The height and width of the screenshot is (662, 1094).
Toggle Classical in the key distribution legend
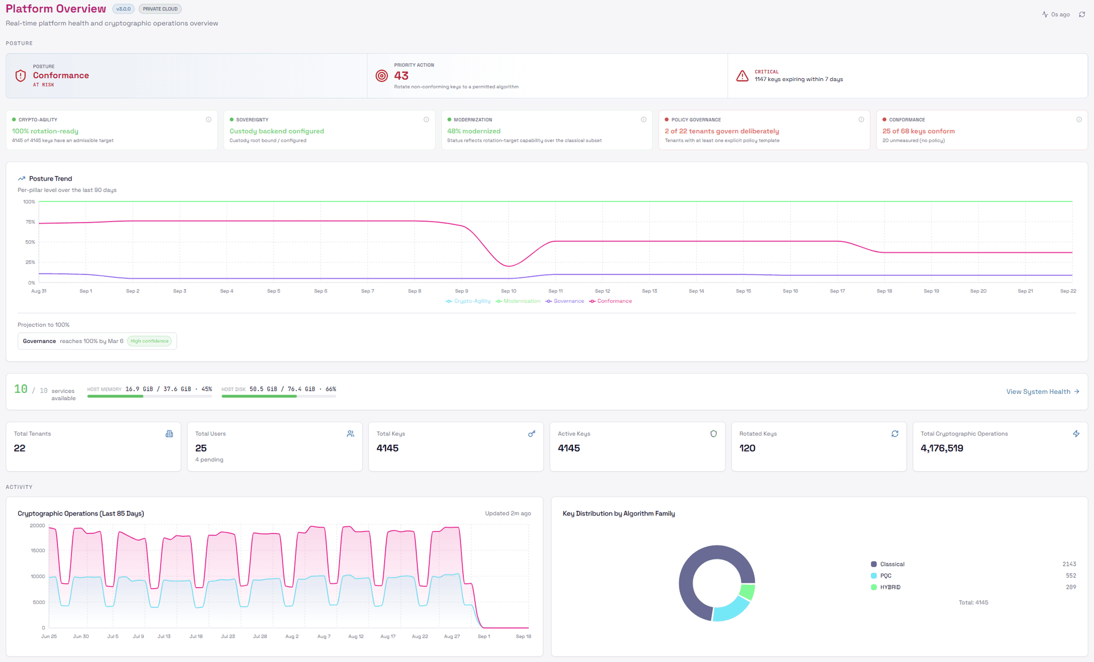(887, 564)
